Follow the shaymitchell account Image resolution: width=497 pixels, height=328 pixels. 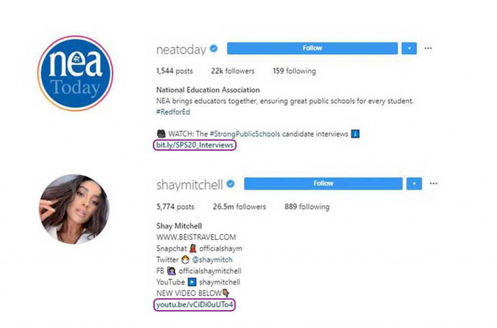[324, 183]
